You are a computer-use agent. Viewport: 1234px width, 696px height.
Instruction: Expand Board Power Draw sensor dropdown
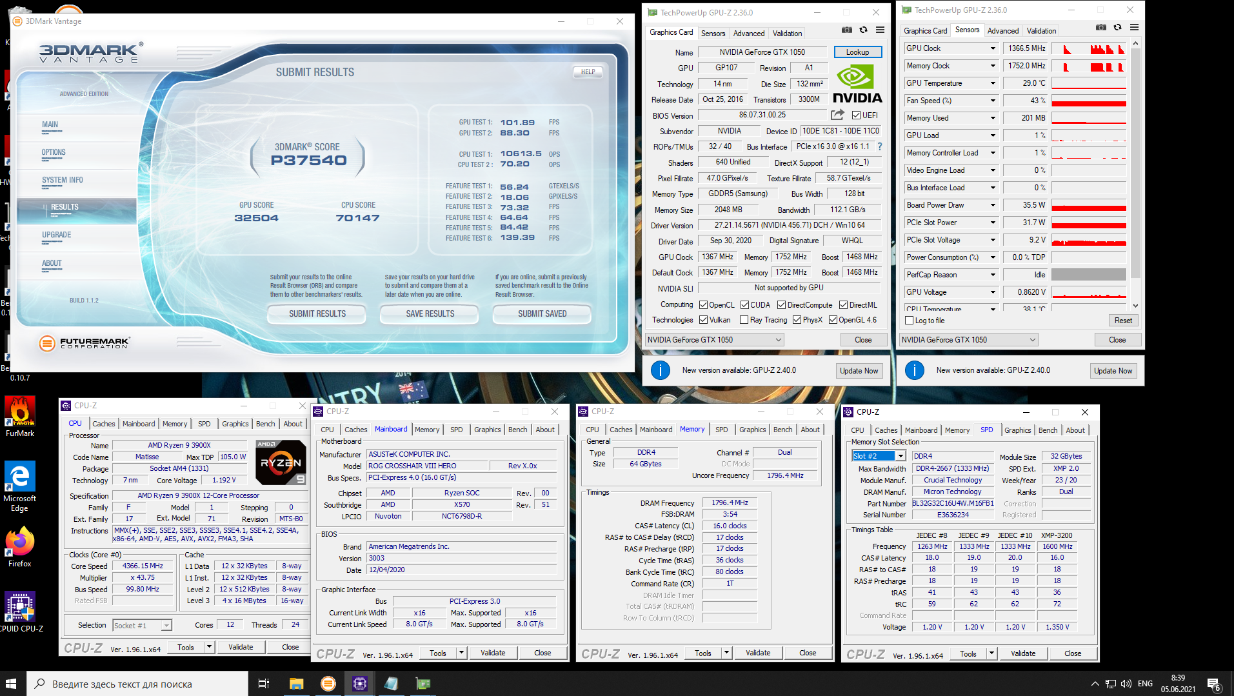(x=993, y=205)
